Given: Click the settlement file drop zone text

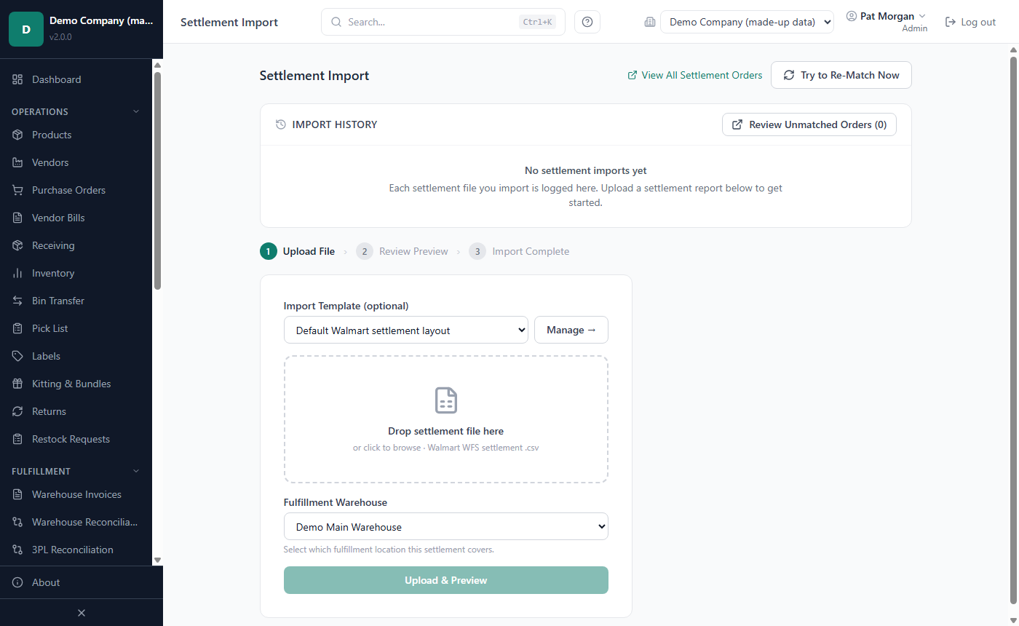Looking at the screenshot, I should point(446,431).
